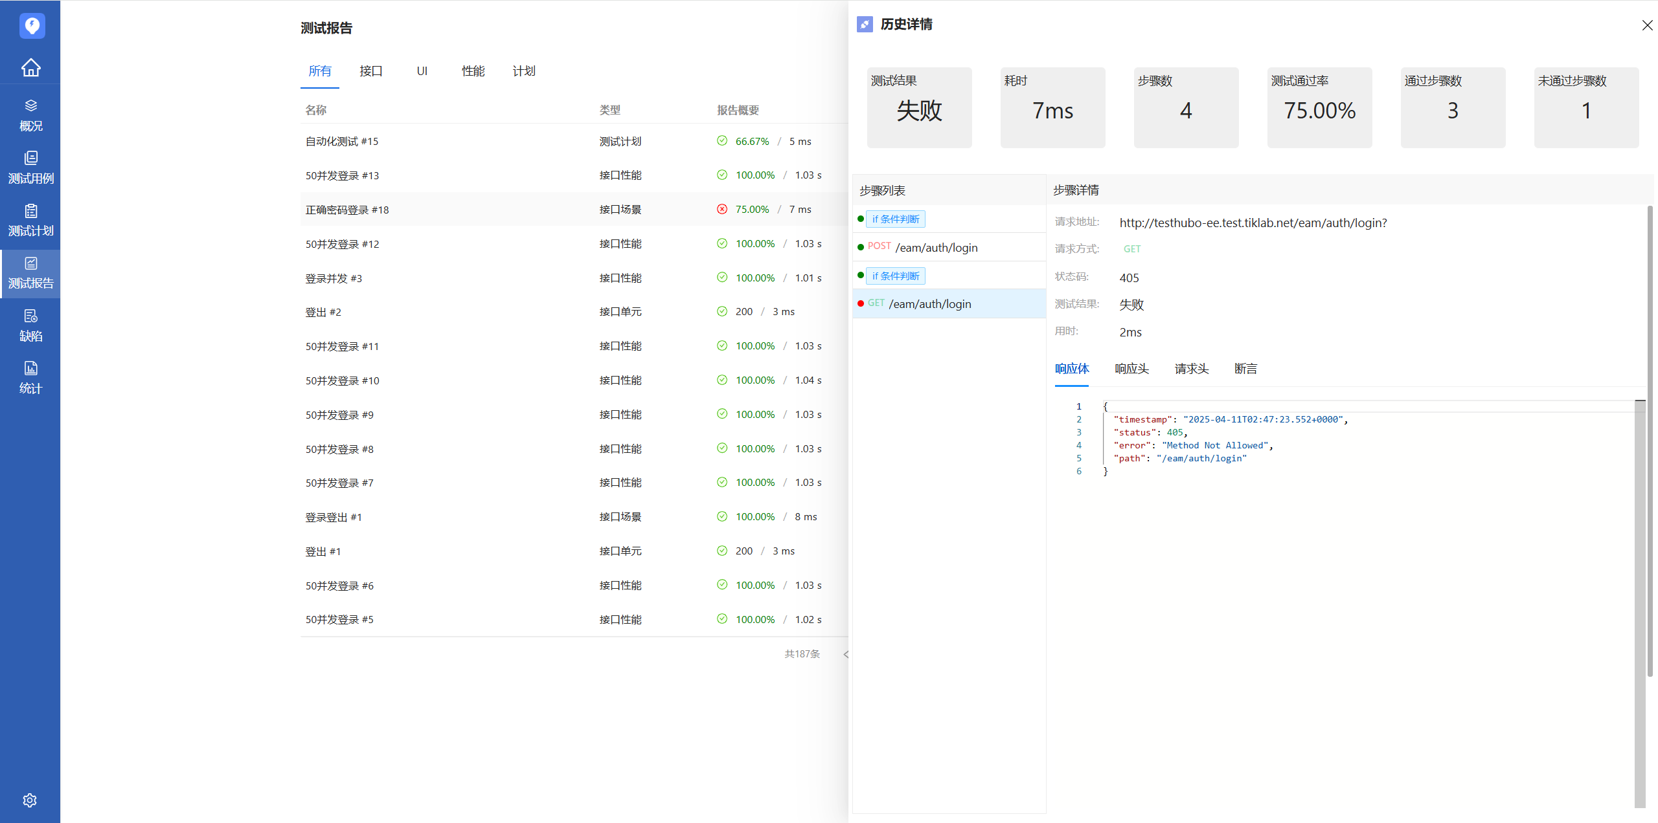Select the failed GET /eam/auth/login step
The image size is (1658, 823).
(929, 304)
